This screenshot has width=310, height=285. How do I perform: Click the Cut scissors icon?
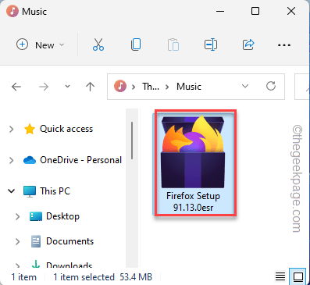coord(98,45)
